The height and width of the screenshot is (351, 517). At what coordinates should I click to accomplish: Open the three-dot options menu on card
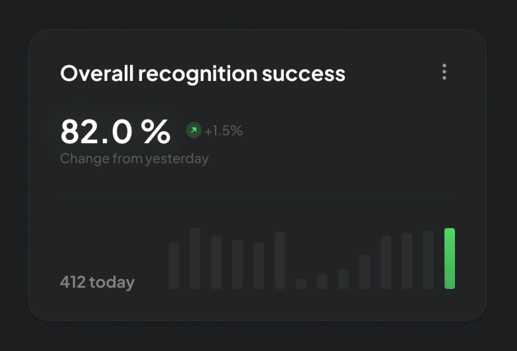444,72
